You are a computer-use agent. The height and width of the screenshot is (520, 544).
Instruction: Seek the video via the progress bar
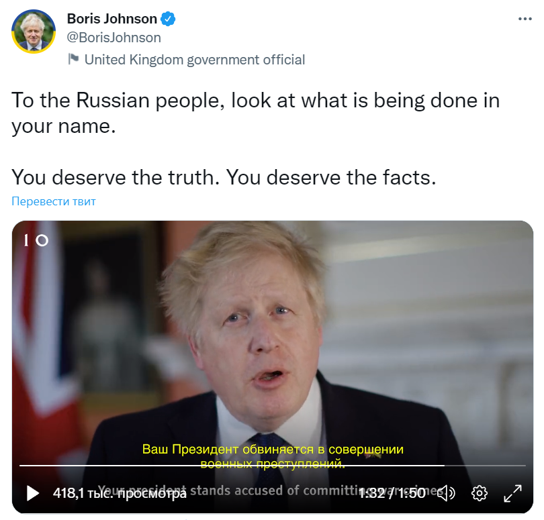pos(273,466)
